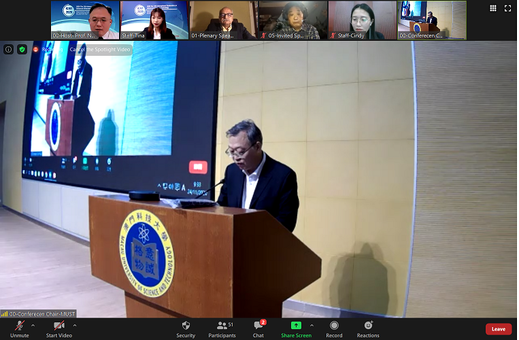Click muted mic icon on 05-Invited Speaker

point(263,35)
